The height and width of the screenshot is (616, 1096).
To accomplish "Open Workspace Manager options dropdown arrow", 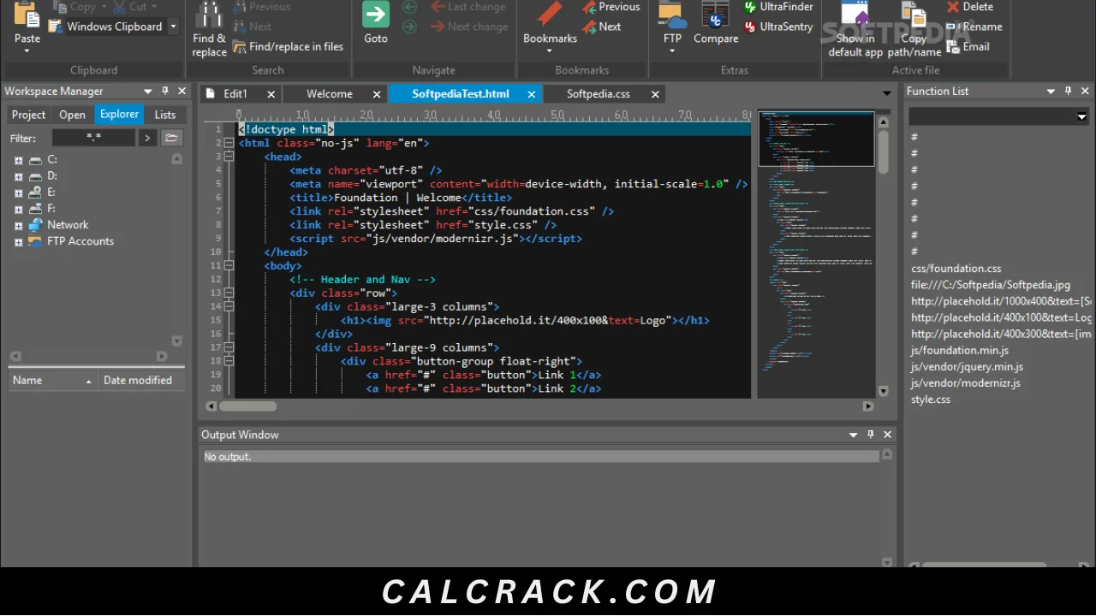I will click(148, 91).
